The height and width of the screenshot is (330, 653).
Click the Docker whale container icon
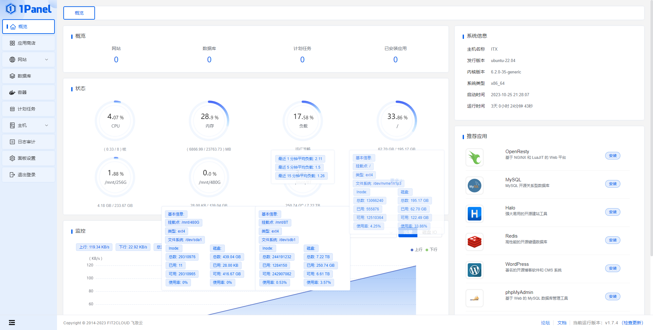(12, 92)
